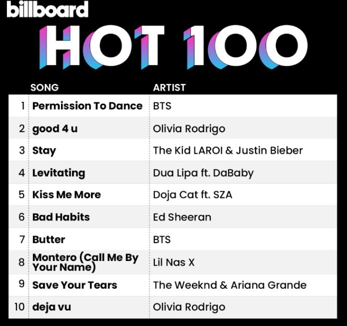347x326 pixels.
Task: Click artist Doja Cat ft. SZA
Action: point(193,195)
